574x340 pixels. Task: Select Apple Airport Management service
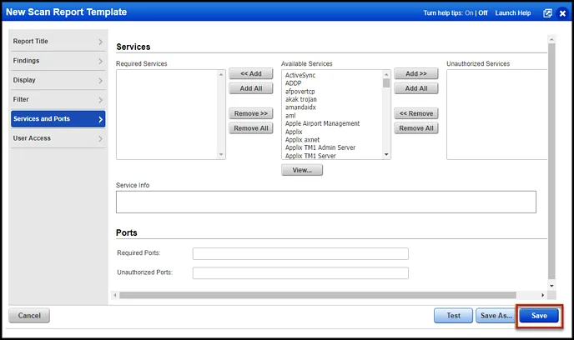[322, 123]
